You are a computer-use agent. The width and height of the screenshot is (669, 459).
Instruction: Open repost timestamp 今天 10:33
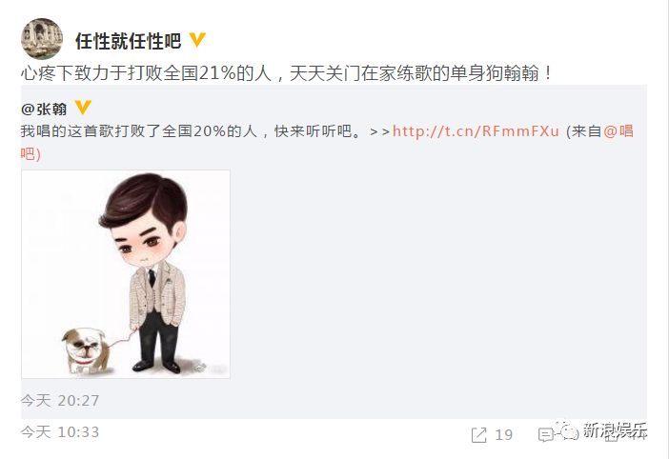pos(60,431)
